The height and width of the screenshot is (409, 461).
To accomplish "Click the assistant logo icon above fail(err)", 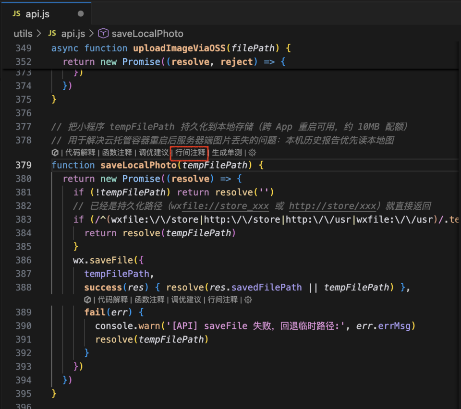I will click(87, 300).
